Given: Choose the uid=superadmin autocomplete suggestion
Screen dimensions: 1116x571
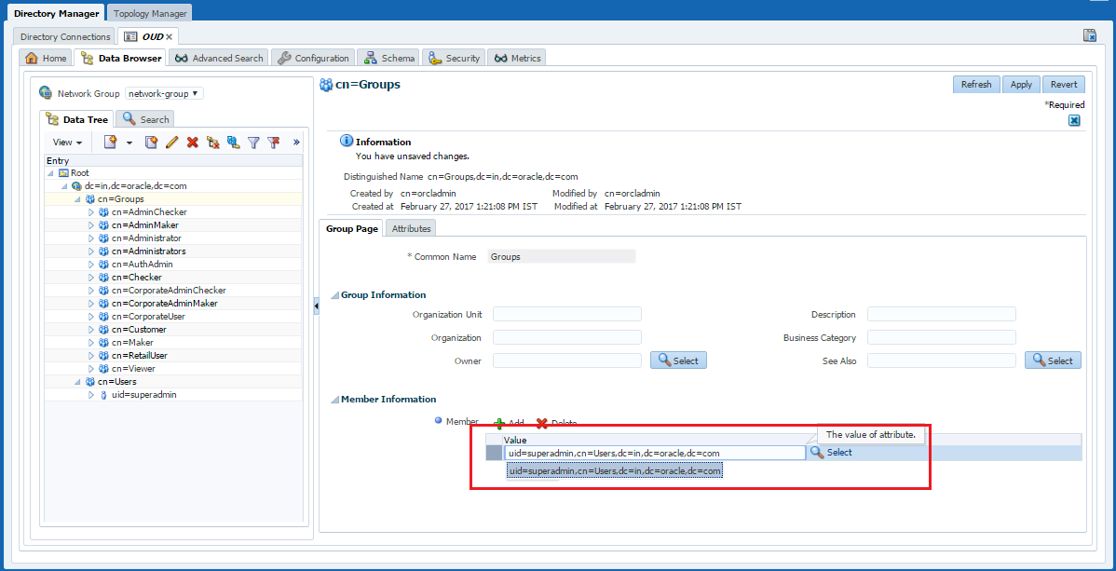Looking at the screenshot, I should (x=615, y=470).
